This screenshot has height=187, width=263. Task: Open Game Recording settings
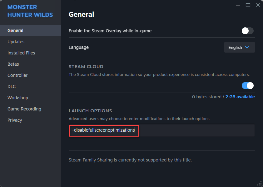click(24, 109)
